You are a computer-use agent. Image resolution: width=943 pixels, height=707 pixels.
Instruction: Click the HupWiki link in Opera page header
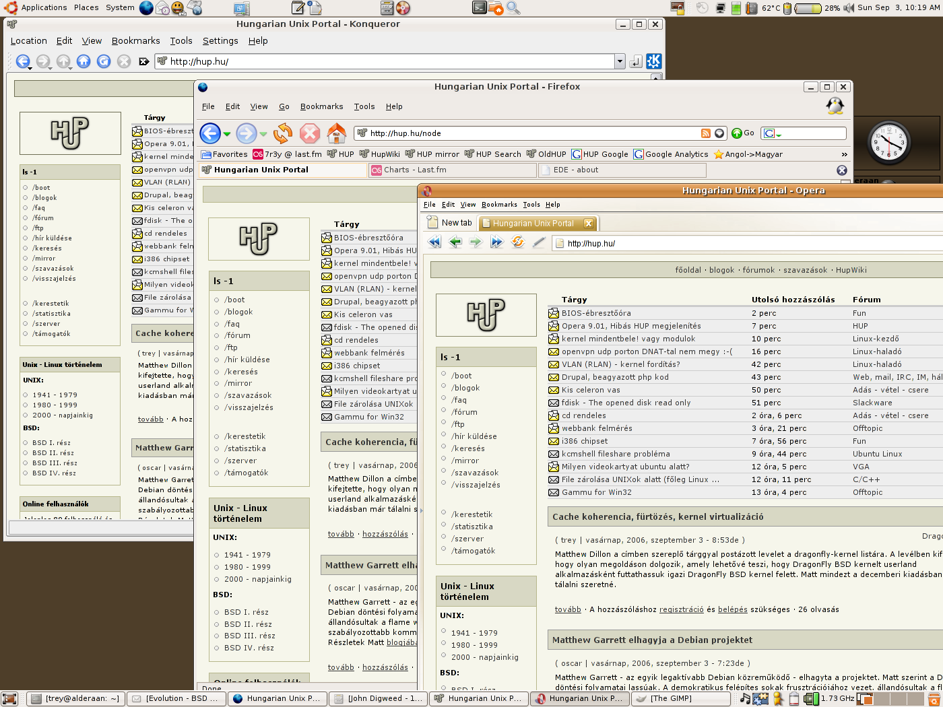(x=851, y=270)
